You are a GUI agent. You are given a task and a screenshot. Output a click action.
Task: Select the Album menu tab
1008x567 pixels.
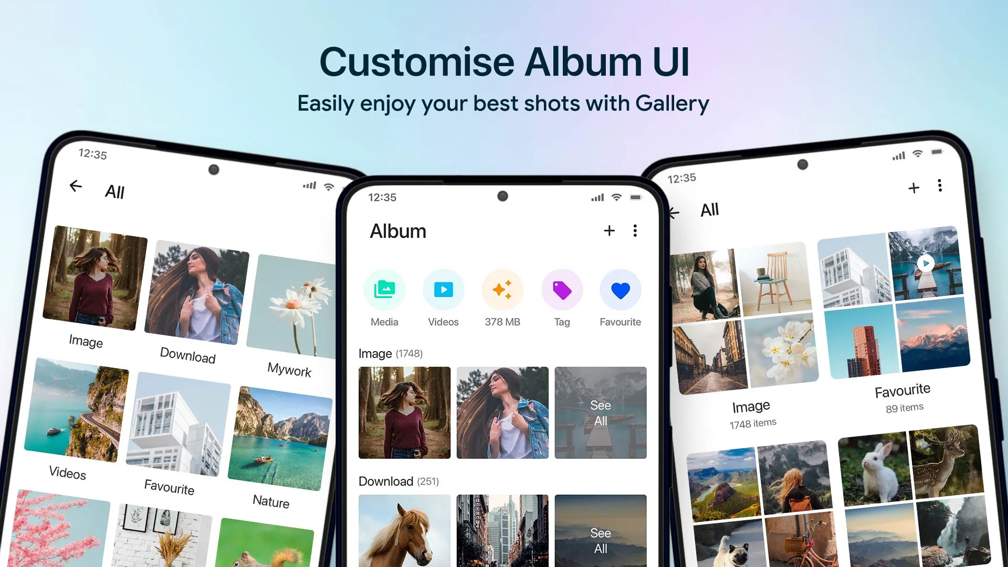[x=397, y=231]
